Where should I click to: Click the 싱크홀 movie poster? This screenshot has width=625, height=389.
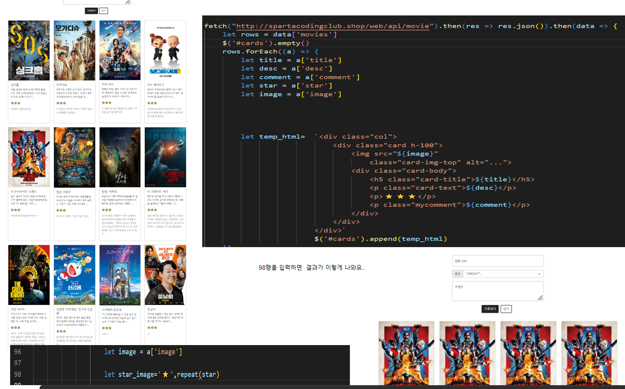pos(29,51)
